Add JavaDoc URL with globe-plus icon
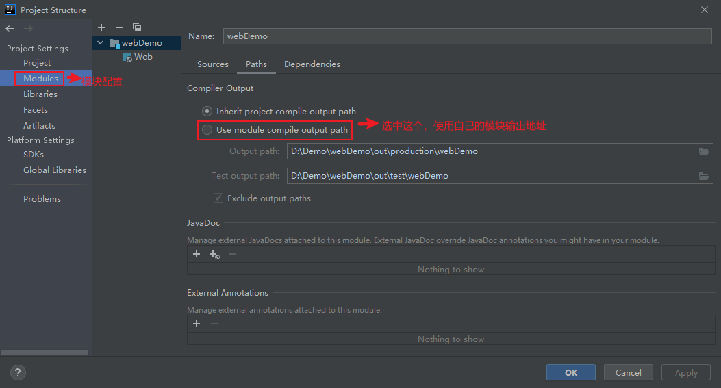Screen dimensions: 721x388 pos(214,255)
